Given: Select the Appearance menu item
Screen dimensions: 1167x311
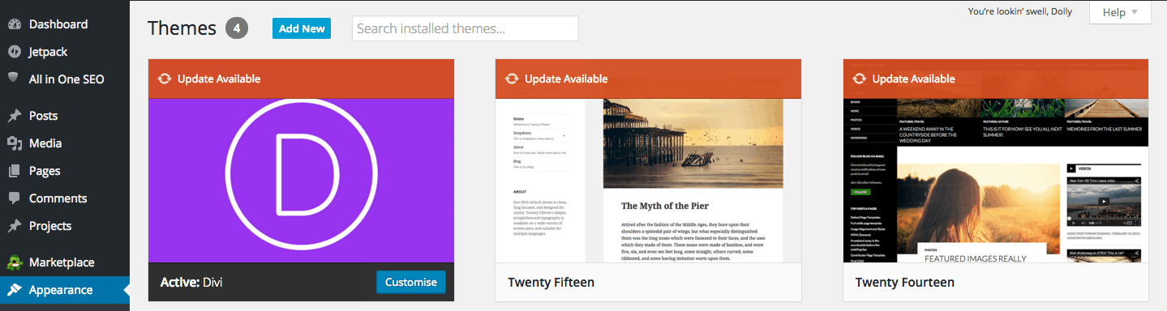Looking at the screenshot, I should [65, 290].
